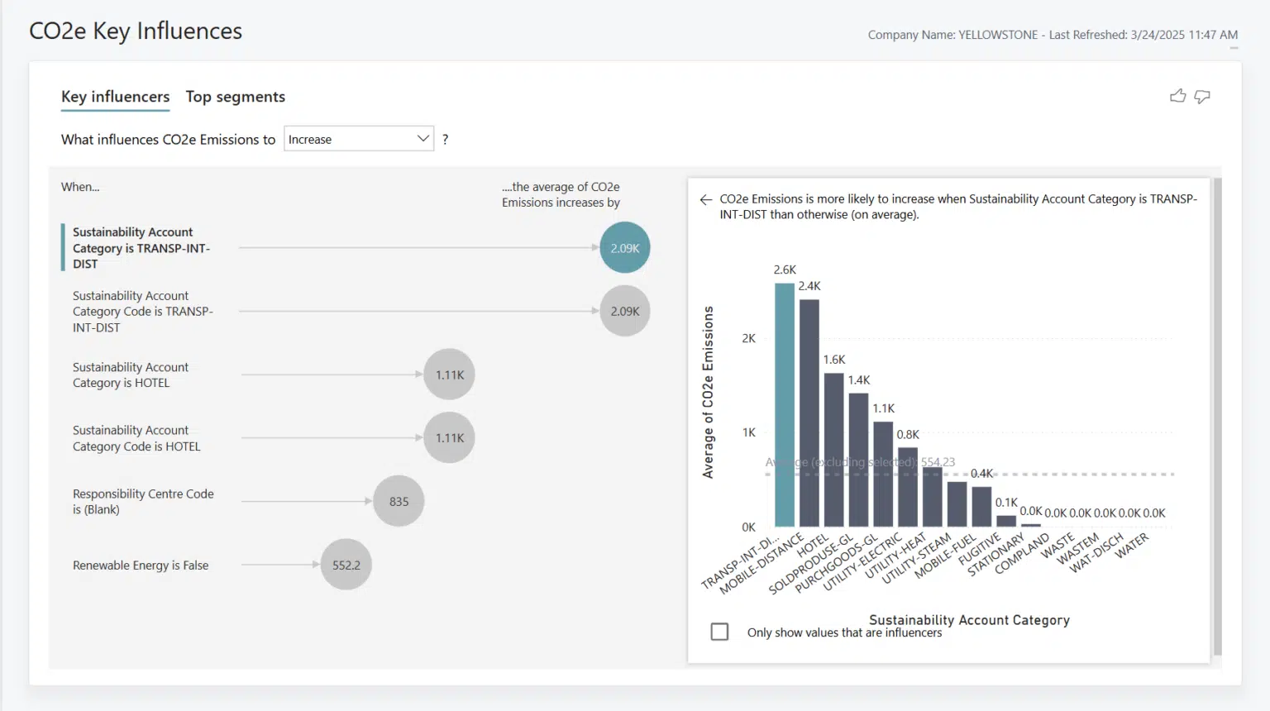Image resolution: width=1270 pixels, height=711 pixels.
Task: Expand the dropdown chevron next to Increase
Action: [x=423, y=138]
